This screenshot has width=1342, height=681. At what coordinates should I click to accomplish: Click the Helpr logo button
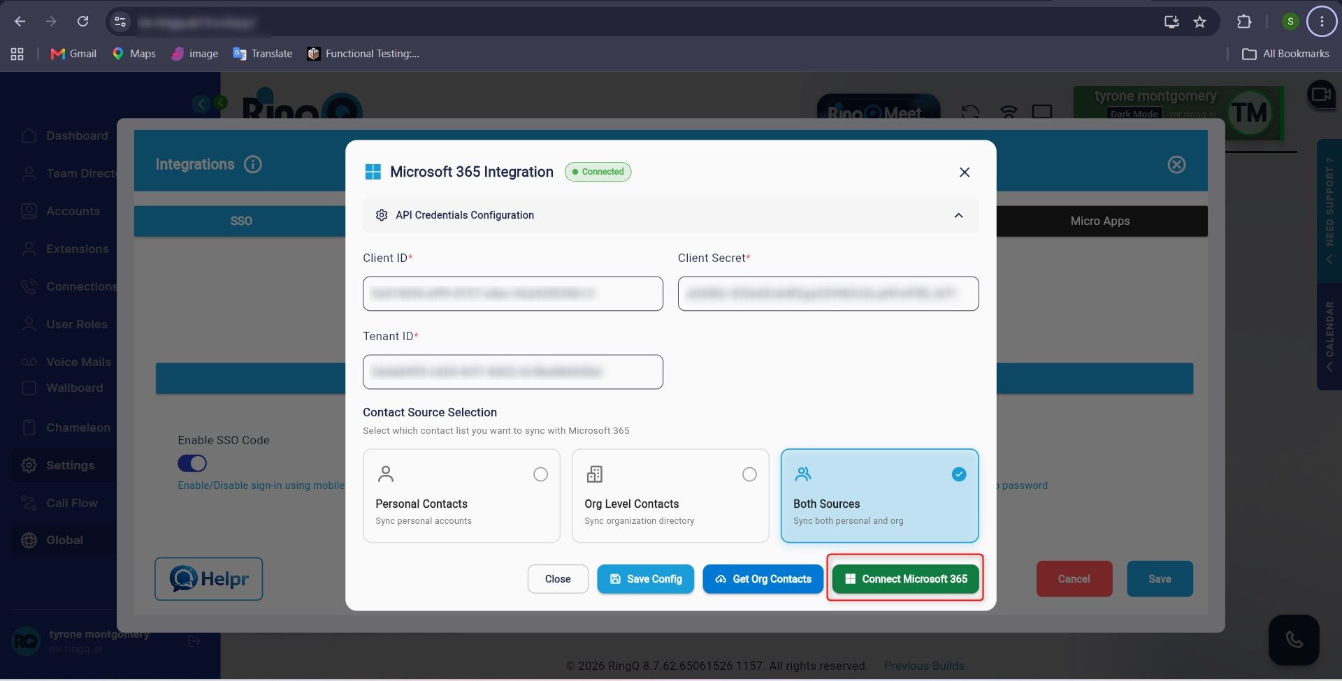209,579
